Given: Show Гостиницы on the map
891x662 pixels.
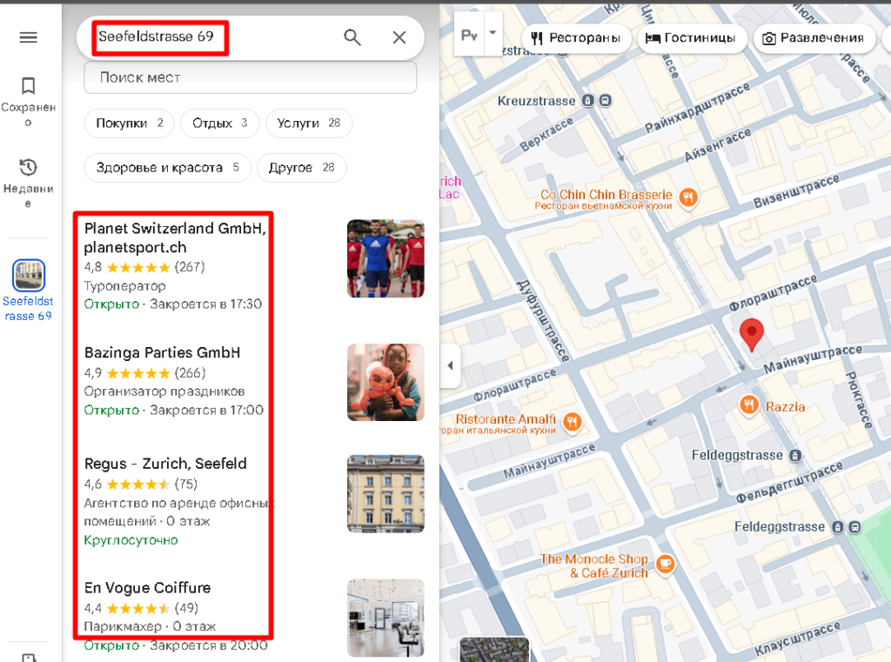Looking at the screenshot, I should pos(691,38).
